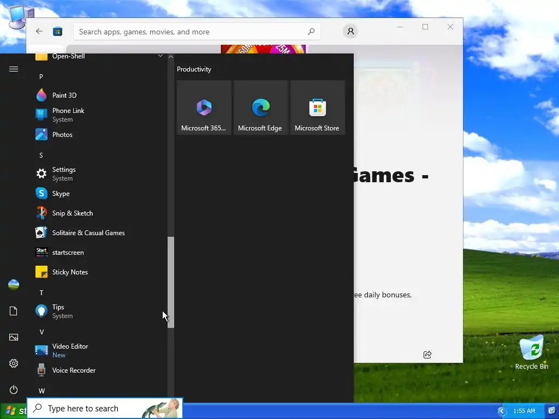
Task: Click the Start button on the taskbar
Action: point(13,411)
